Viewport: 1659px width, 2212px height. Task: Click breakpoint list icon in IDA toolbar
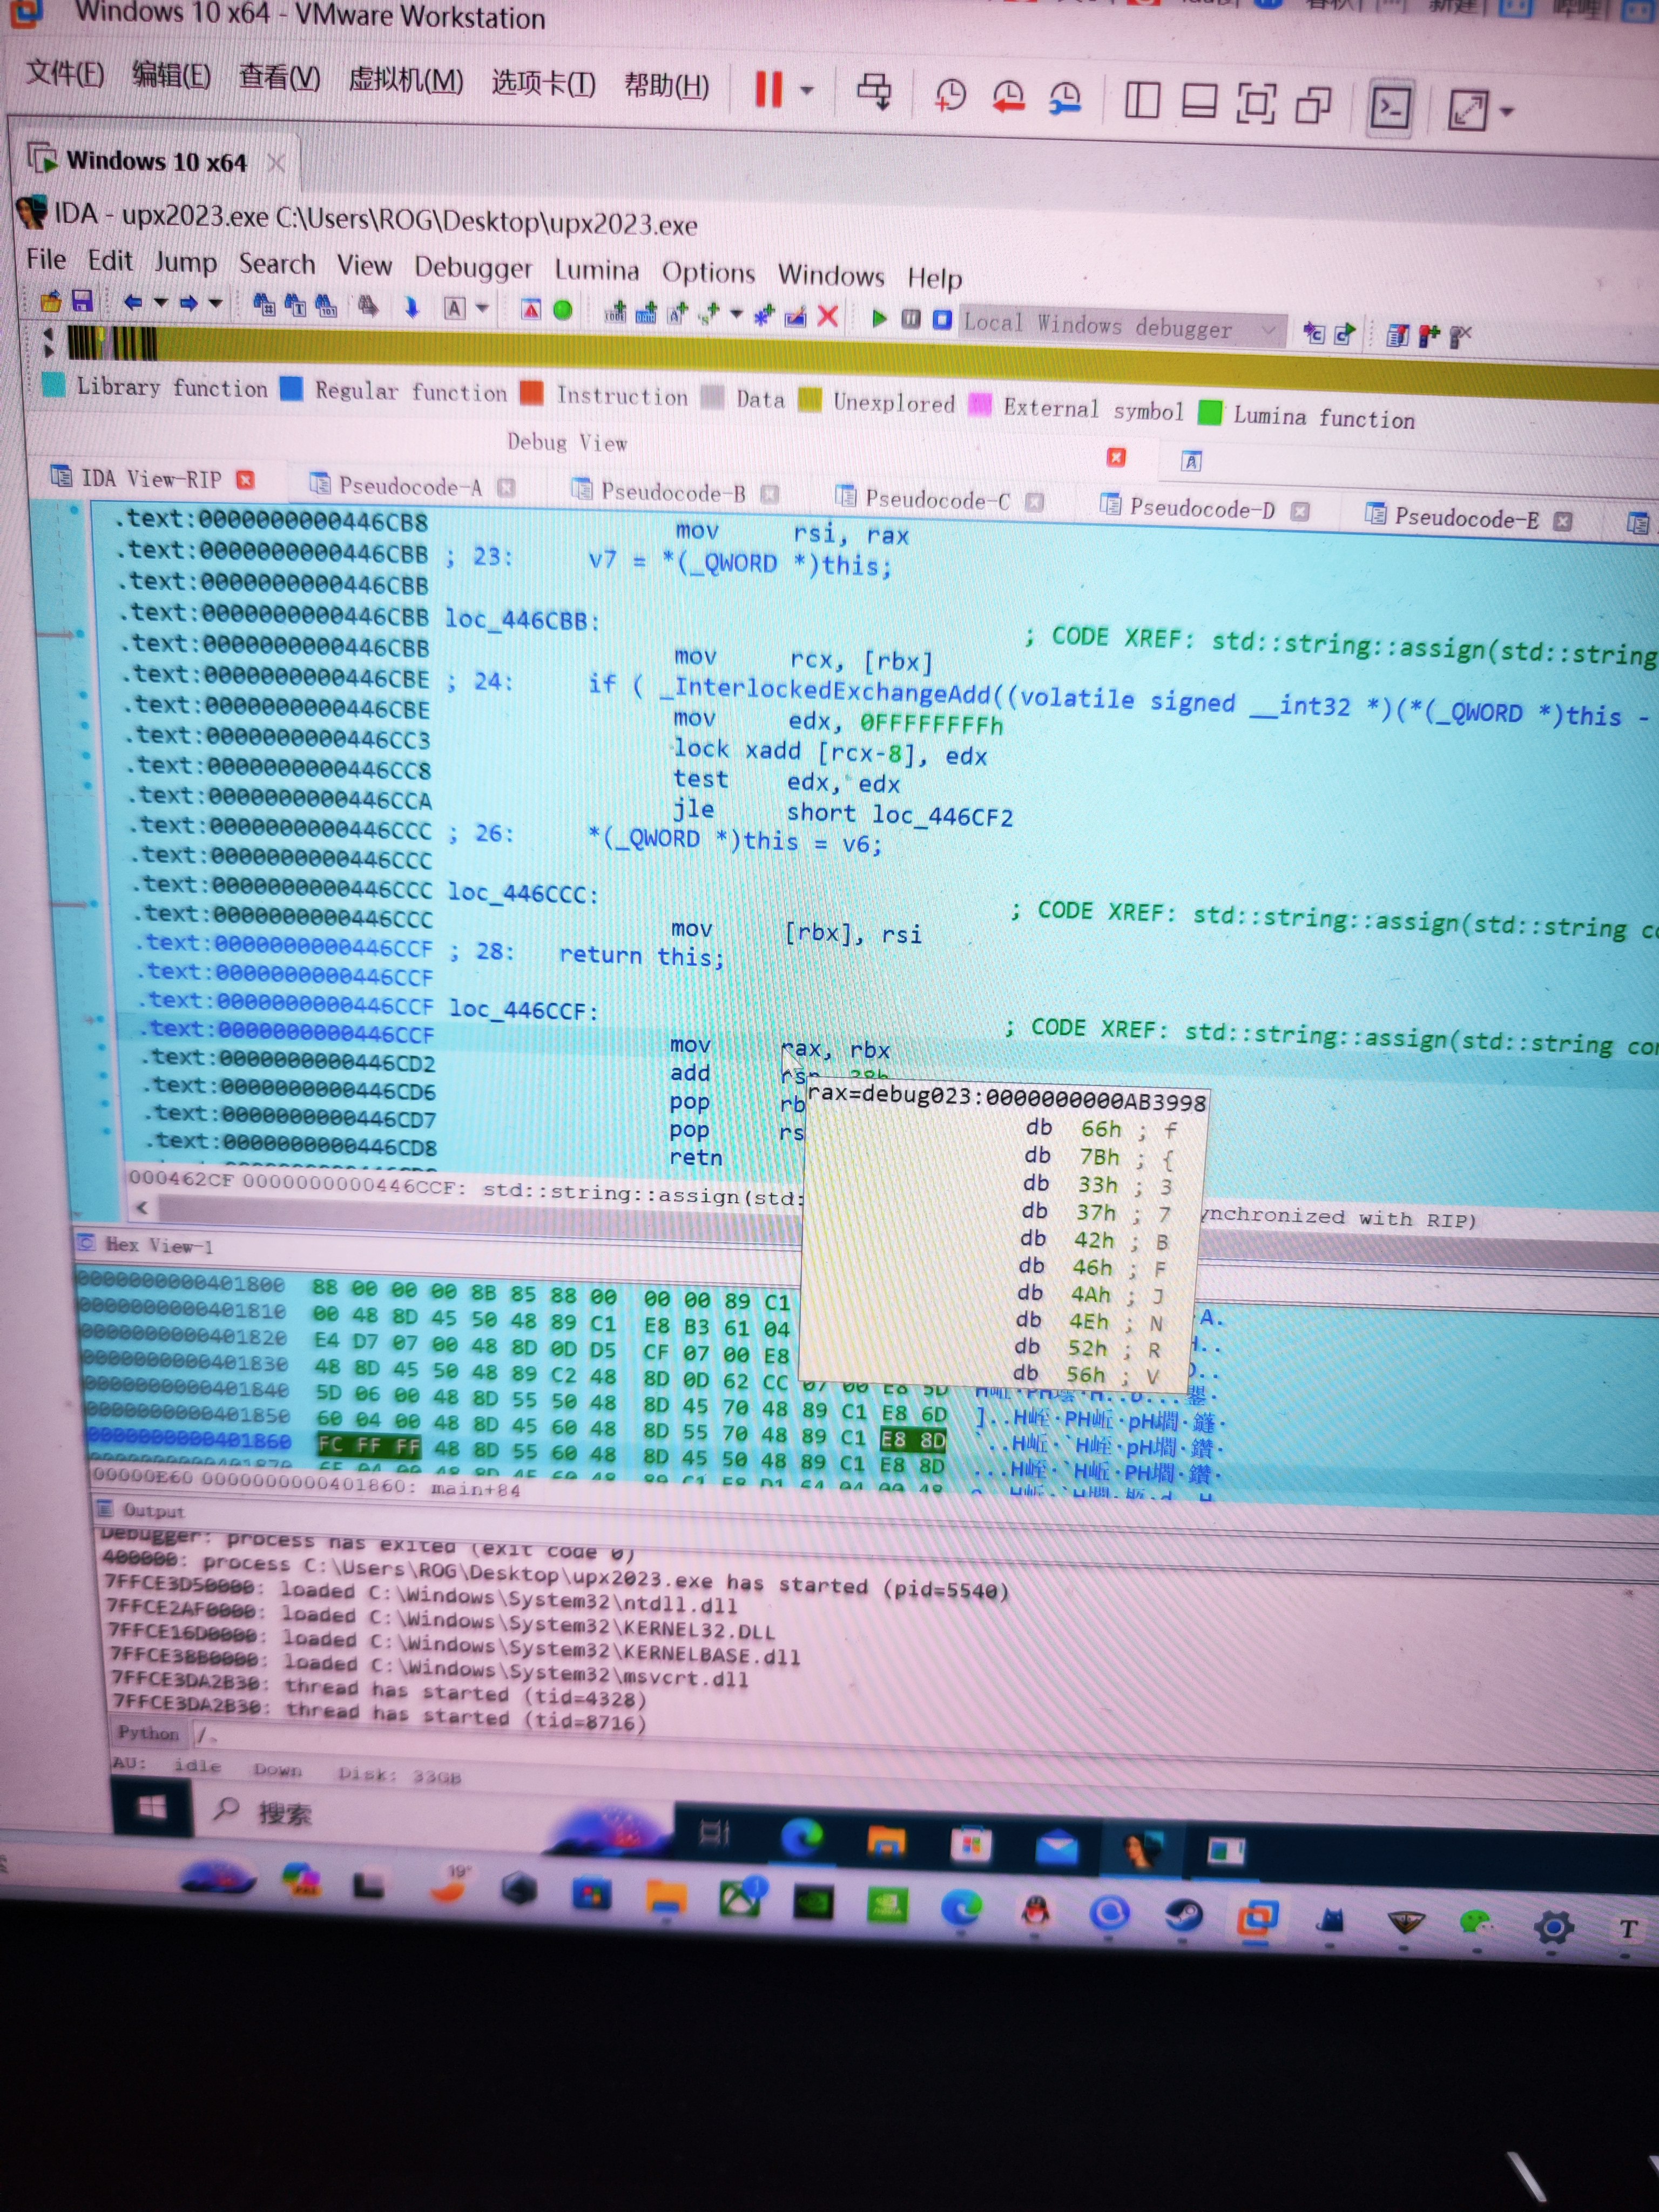coord(1397,336)
